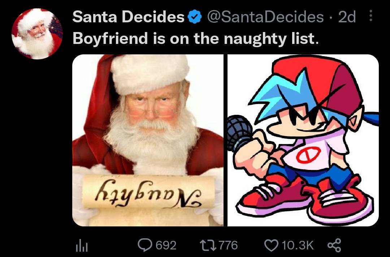This screenshot has height=257, width=390.
Task: Like the tweet with the heart icon
Action: (271, 245)
